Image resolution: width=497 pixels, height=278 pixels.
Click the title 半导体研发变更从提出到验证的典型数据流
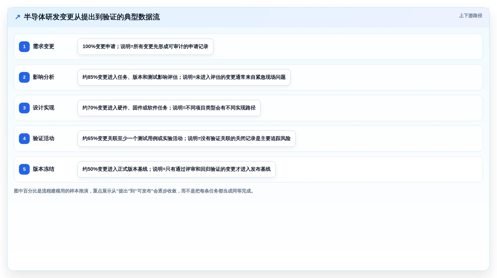pos(92,17)
